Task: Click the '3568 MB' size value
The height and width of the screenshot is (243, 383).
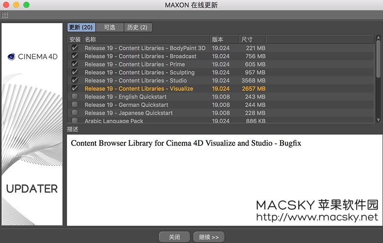Action: point(253,80)
